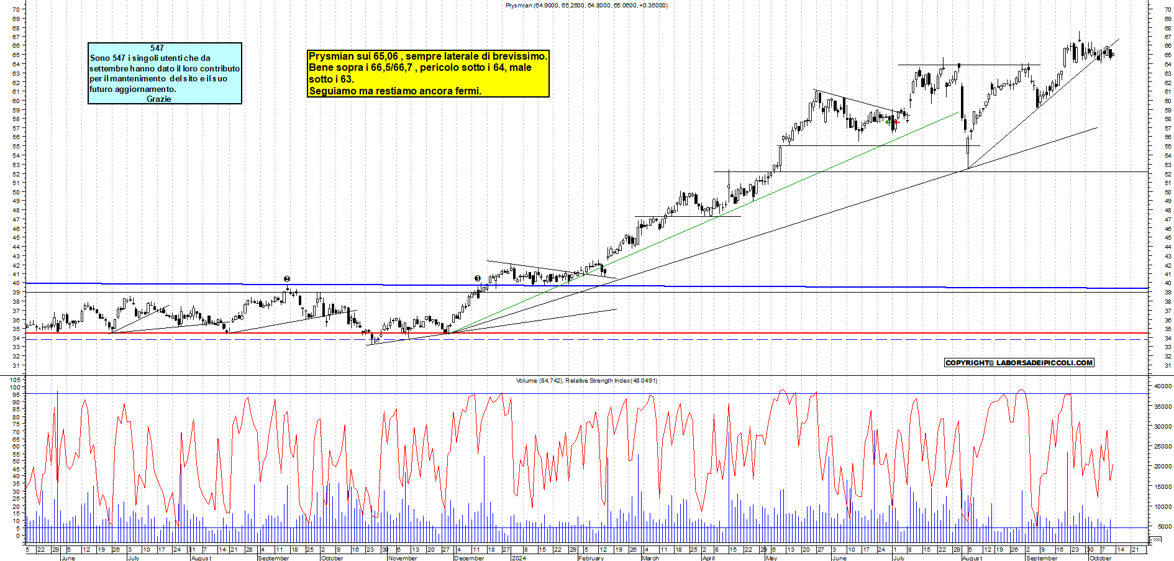The width and height of the screenshot is (1174, 561).
Task: Click the 20000 volume axis label
Action: click(x=1162, y=467)
